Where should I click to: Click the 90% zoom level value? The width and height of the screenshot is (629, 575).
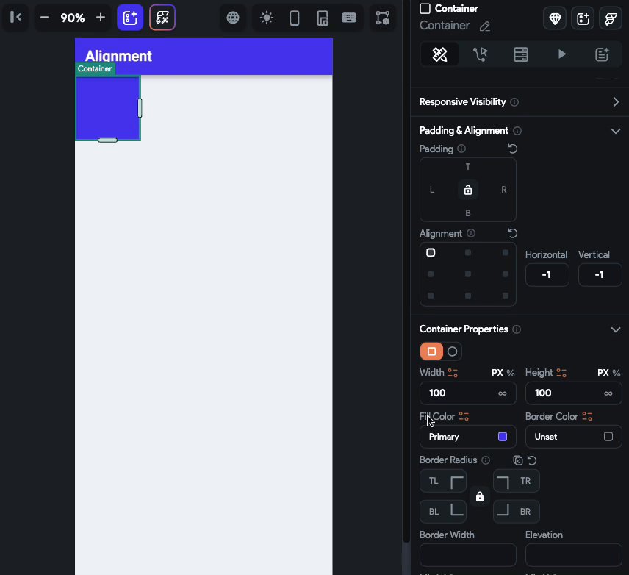pos(73,18)
